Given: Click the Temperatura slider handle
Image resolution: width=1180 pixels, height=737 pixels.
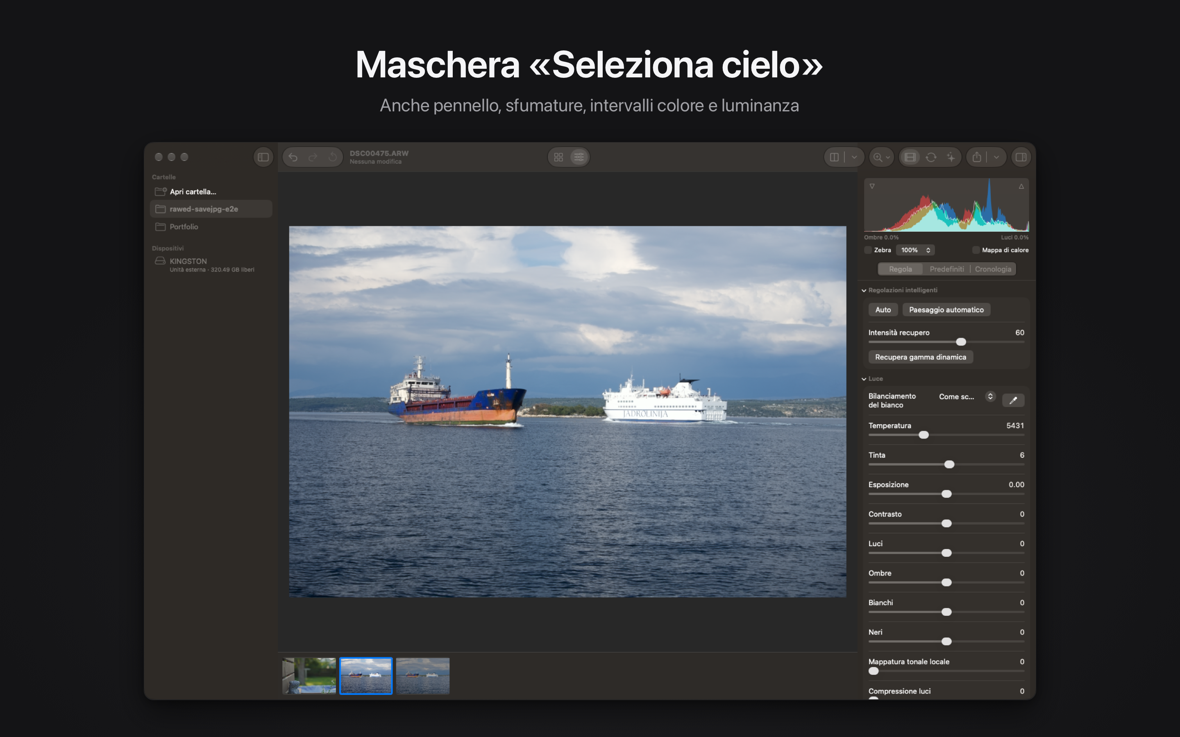Looking at the screenshot, I should click(924, 435).
